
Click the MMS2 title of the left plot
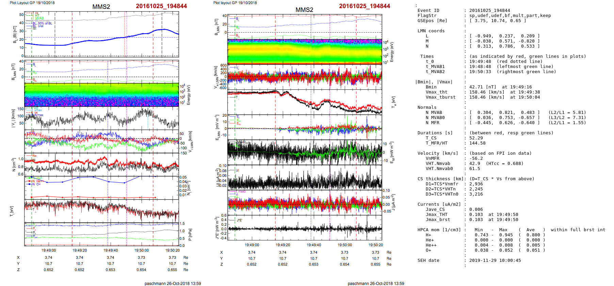[x=101, y=7]
